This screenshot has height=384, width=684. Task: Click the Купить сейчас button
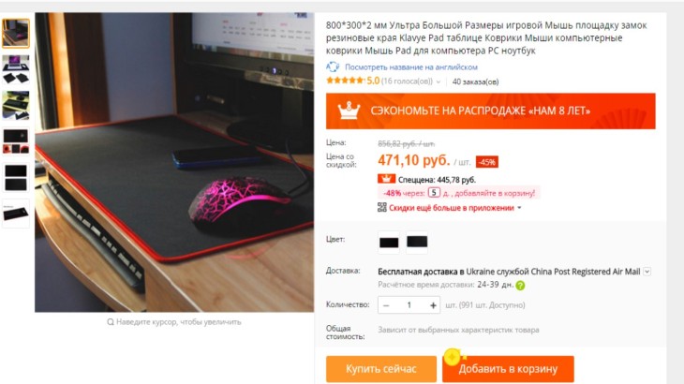tap(381, 369)
